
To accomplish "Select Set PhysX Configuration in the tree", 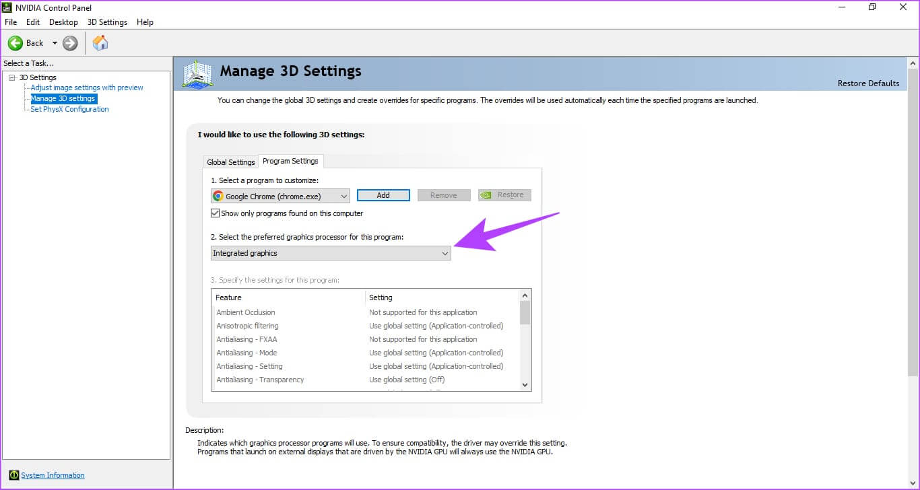I will pos(69,109).
